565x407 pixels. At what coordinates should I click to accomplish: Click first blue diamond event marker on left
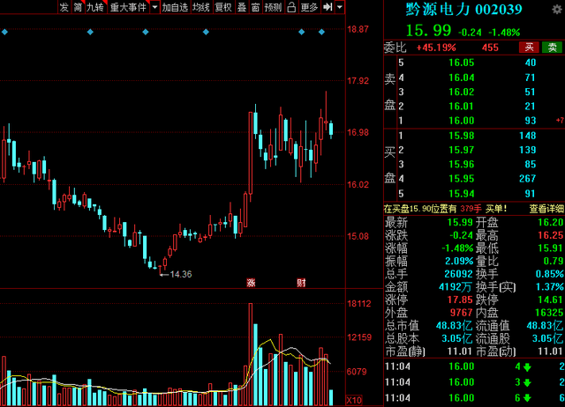[x=4, y=32]
